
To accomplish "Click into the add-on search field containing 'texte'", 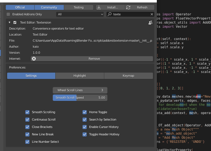I will (x=130, y=14).
